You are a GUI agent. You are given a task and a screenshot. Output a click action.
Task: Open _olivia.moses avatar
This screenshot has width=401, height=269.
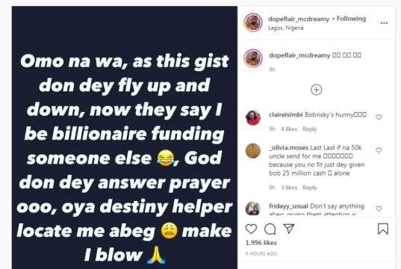(253, 151)
